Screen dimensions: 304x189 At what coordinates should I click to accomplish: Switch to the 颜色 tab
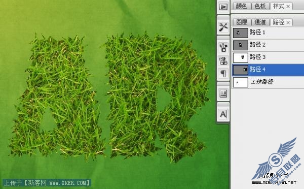pyautogui.click(x=241, y=6)
